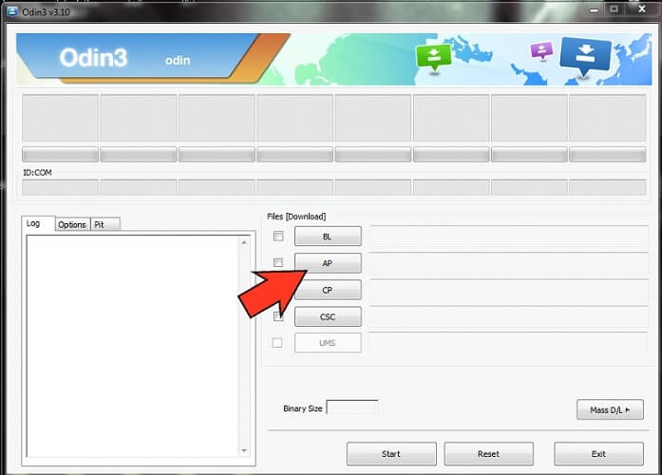The height and width of the screenshot is (475, 662).
Task: Tick the CSC file checkbox
Action: click(278, 316)
